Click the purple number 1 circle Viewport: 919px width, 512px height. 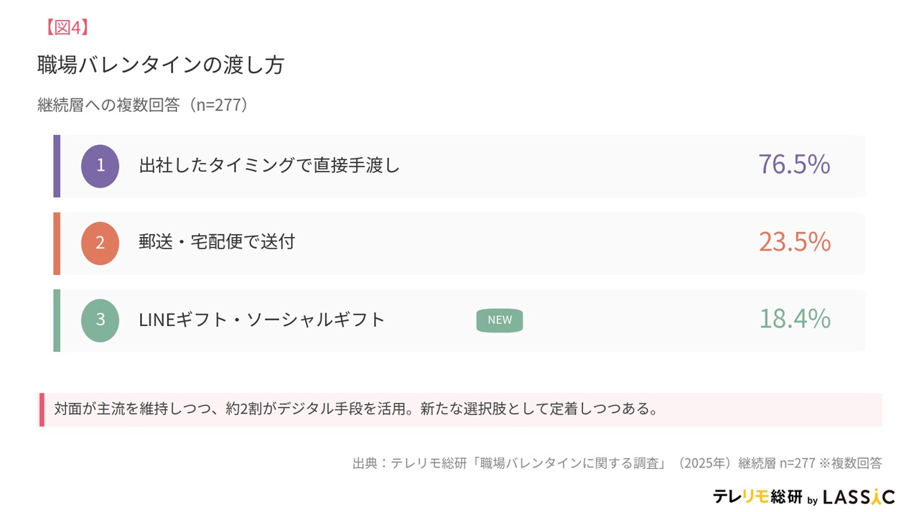pos(100,166)
